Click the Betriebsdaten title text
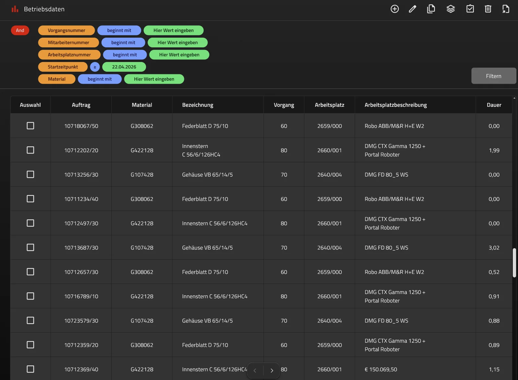 [44, 9]
